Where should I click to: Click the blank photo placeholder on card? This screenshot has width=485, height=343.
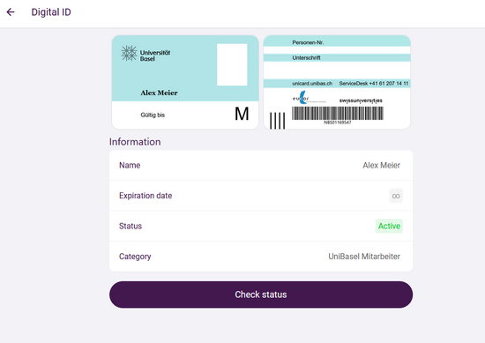click(232, 64)
